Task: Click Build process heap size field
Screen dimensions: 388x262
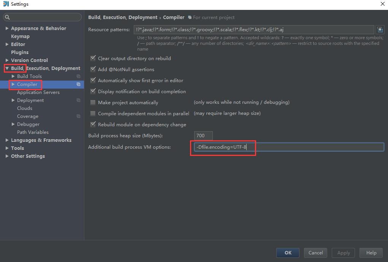Action: pos(203,136)
